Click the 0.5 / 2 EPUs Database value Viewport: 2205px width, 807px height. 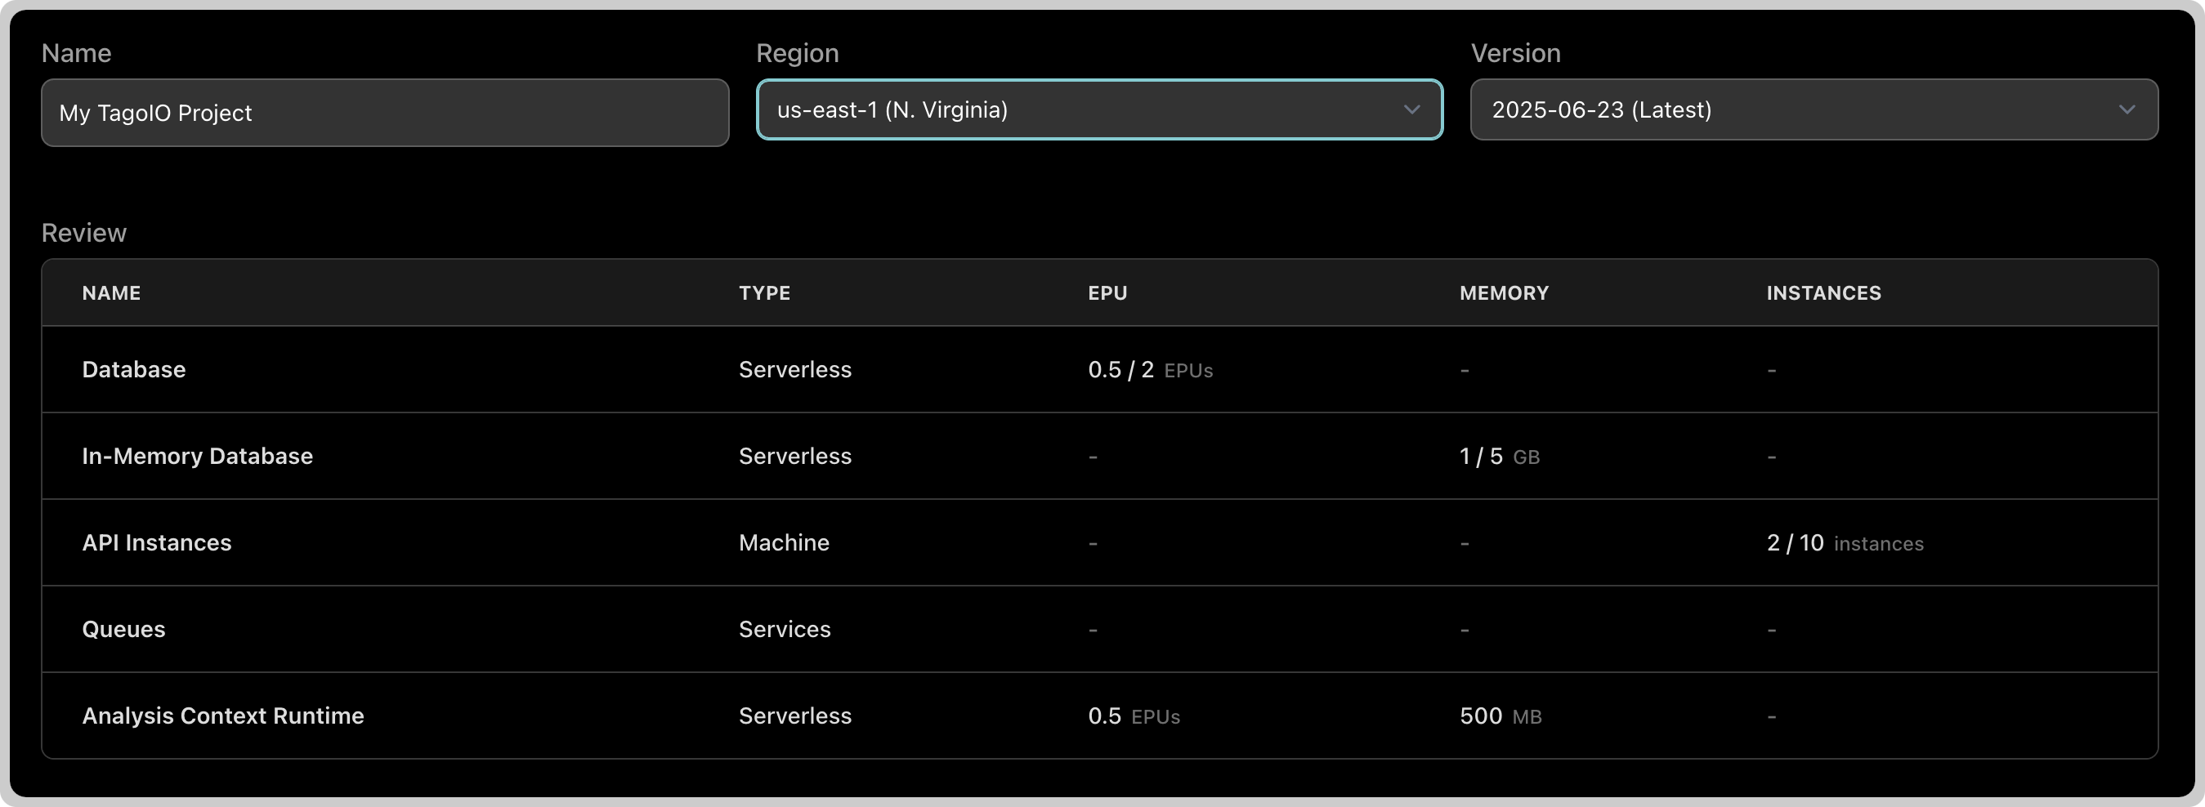point(1151,370)
